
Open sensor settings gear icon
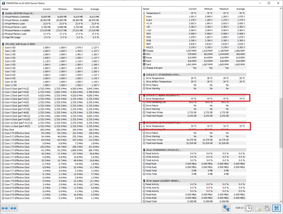[267, 208]
